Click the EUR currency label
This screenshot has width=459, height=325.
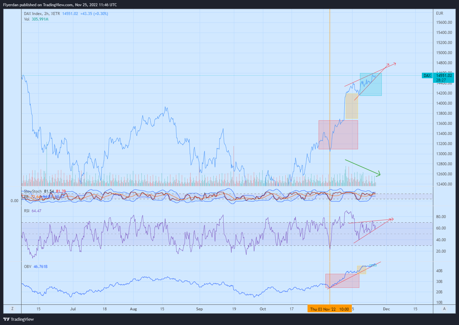(440, 13)
